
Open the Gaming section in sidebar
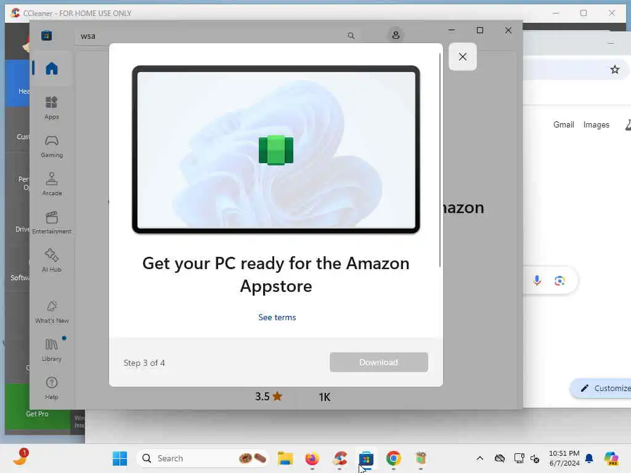52,146
